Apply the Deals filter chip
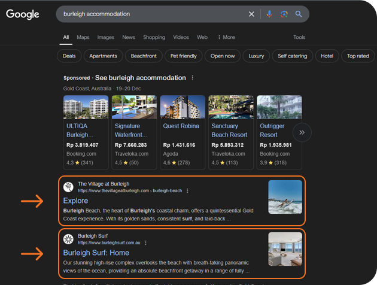 coord(69,56)
